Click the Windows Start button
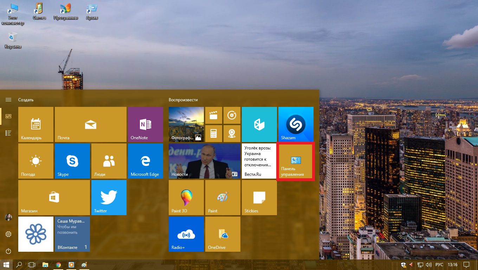This screenshot has height=270, width=478. point(6,265)
